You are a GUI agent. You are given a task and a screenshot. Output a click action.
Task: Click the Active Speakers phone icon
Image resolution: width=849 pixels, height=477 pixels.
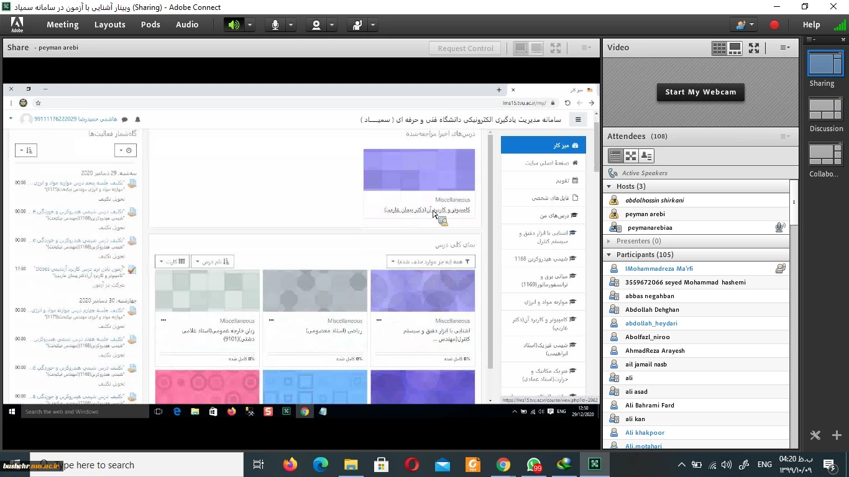pyautogui.click(x=613, y=173)
